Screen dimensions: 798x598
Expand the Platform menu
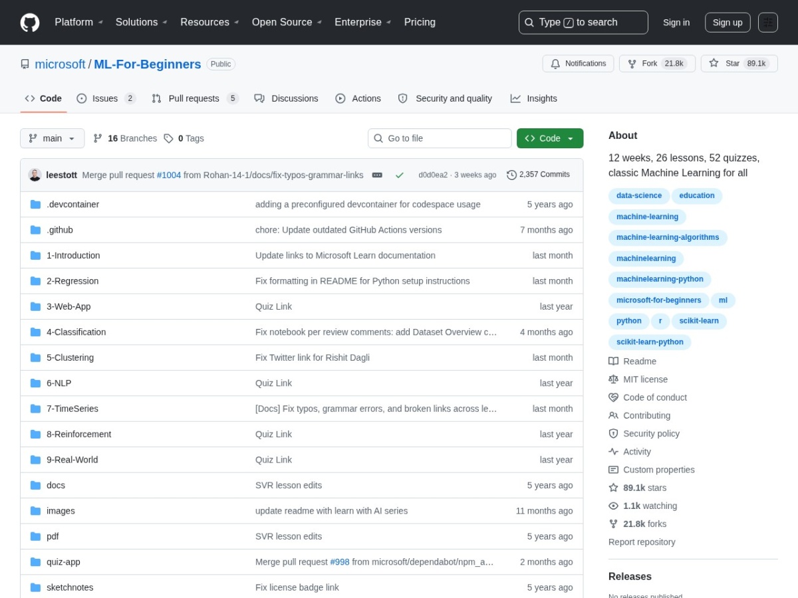(78, 22)
